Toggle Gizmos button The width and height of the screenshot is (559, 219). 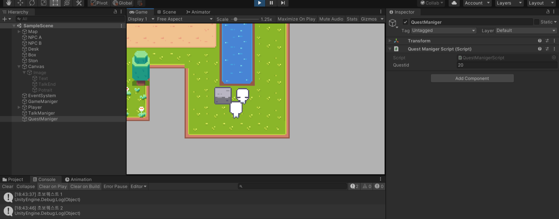(x=369, y=19)
